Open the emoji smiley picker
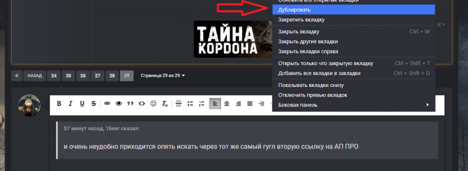The image size is (468, 171). click(154, 104)
